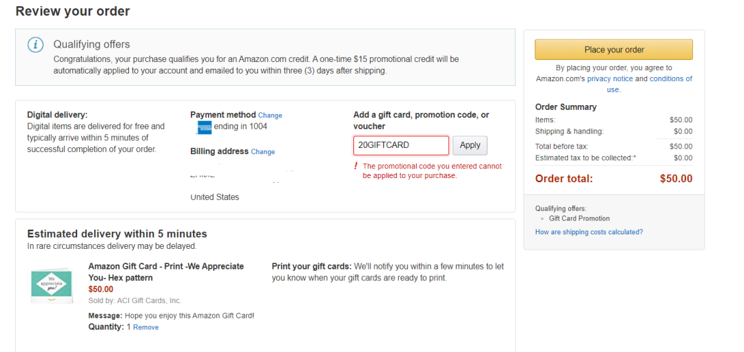
Task: Click Gift Card Promotion in qualifying offers
Action: [x=579, y=219]
